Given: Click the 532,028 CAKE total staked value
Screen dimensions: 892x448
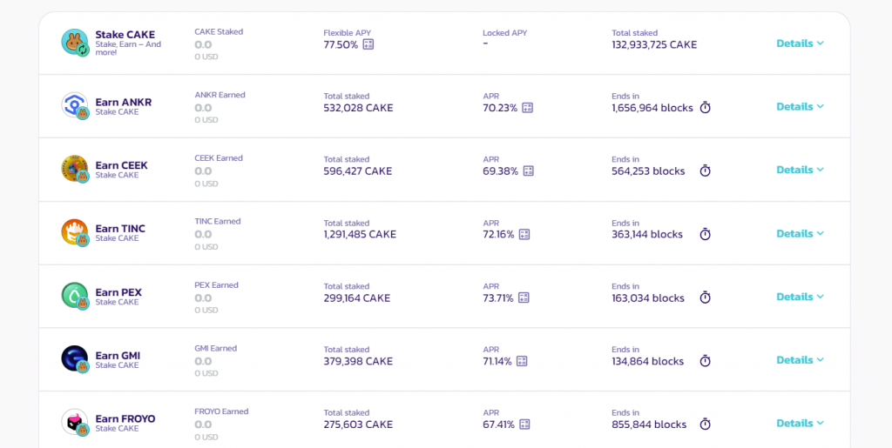Looking at the screenshot, I should 358,108.
